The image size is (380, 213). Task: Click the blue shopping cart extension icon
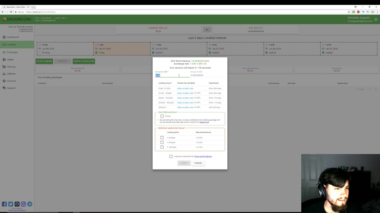pos(363,12)
